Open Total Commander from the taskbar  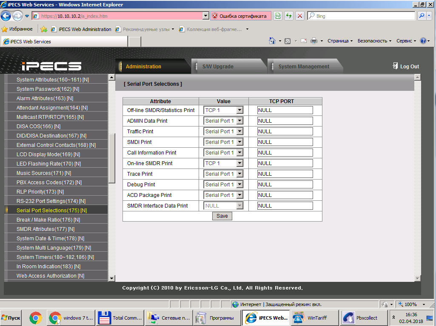click(120, 318)
